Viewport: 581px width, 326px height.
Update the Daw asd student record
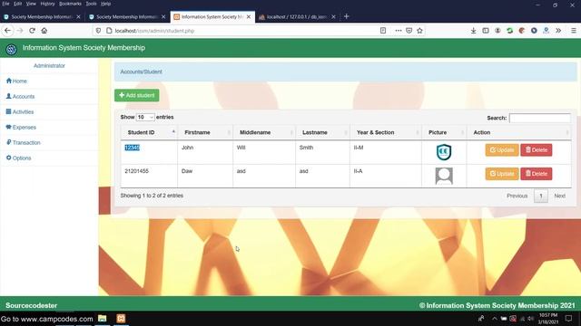[502, 174]
